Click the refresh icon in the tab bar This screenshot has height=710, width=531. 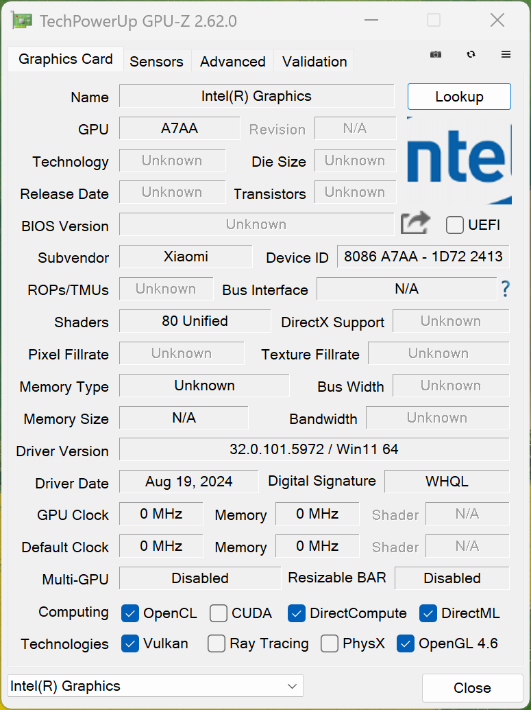pos(471,54)
